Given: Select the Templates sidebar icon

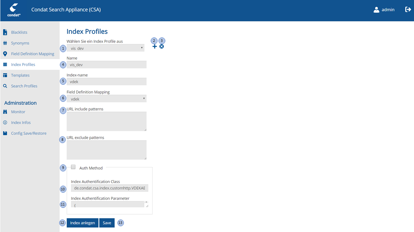Looking at the screenshot, I should point(5,75).
